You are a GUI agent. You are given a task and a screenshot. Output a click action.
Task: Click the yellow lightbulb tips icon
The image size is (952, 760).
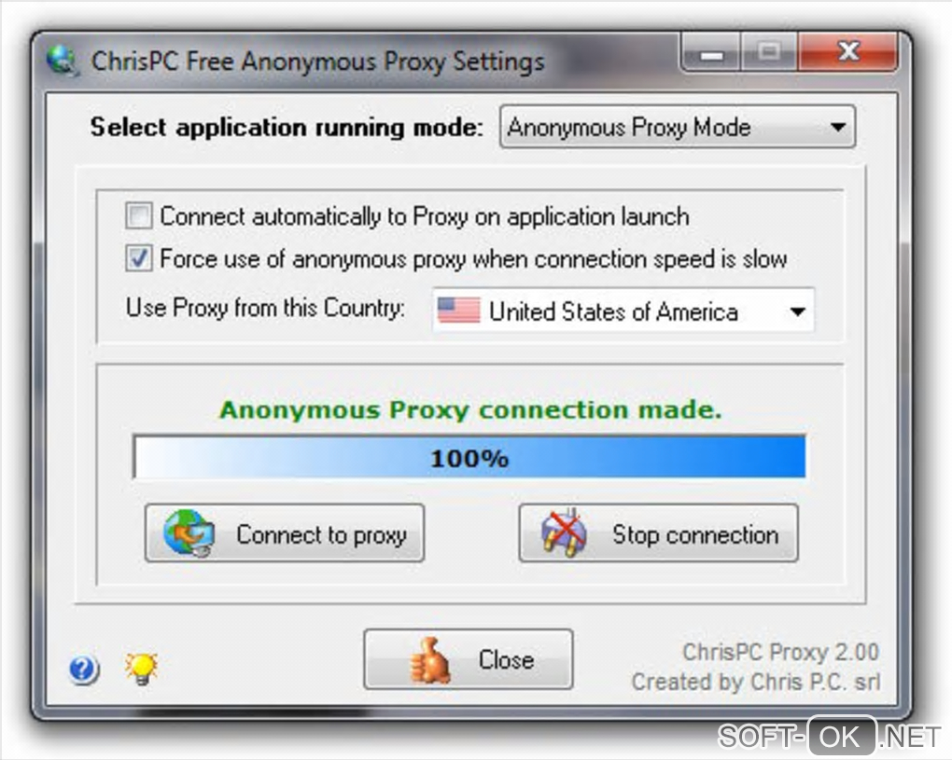tap(141, 669)
